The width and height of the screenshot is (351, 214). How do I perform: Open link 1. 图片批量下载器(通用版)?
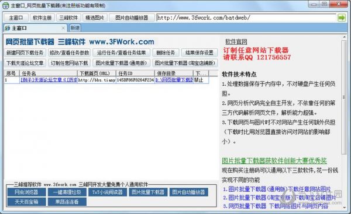click(277, 190)
